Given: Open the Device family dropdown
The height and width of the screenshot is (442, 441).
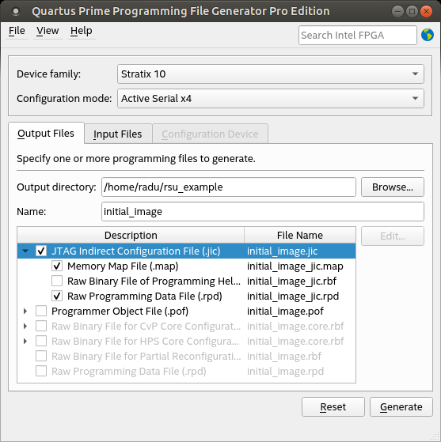Looking at the screenshot, I should pos(271,74).
